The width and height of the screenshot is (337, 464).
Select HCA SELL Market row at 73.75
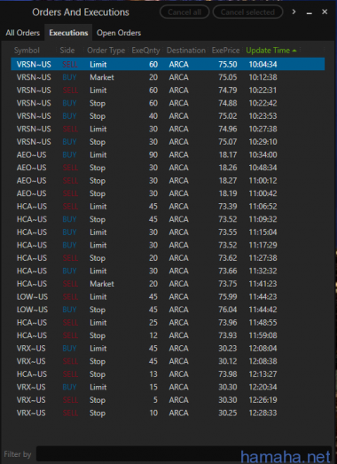(168, 284)
